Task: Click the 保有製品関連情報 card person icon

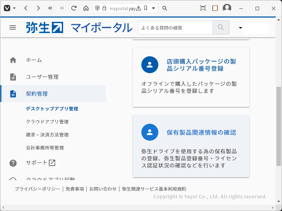Action: [x=150, y=132]
